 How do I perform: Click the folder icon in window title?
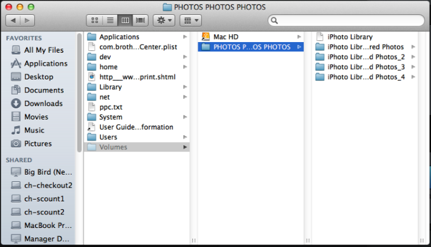pyautogui.click(x=167, y=7)
